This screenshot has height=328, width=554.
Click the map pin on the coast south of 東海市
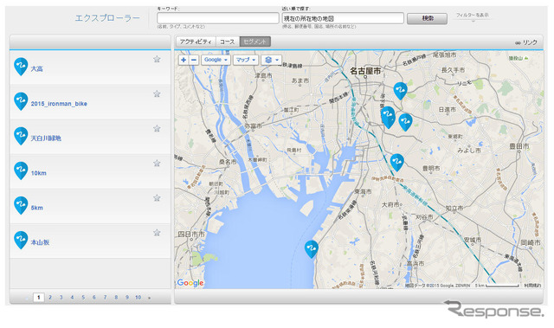pos(312,249)
